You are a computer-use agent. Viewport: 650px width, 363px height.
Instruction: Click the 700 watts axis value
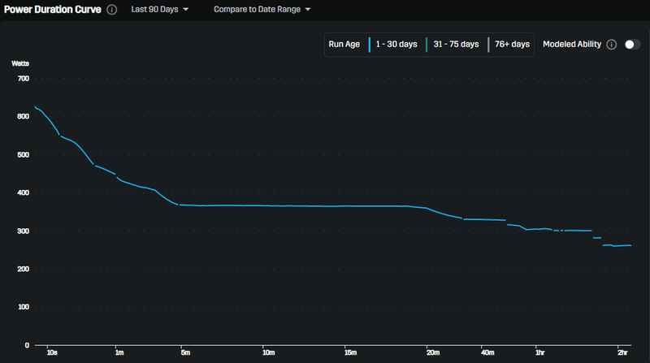[24, 78]
